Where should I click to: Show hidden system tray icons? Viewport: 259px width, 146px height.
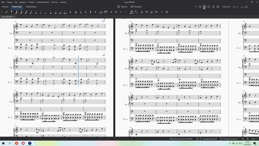[x=230, y=143]
